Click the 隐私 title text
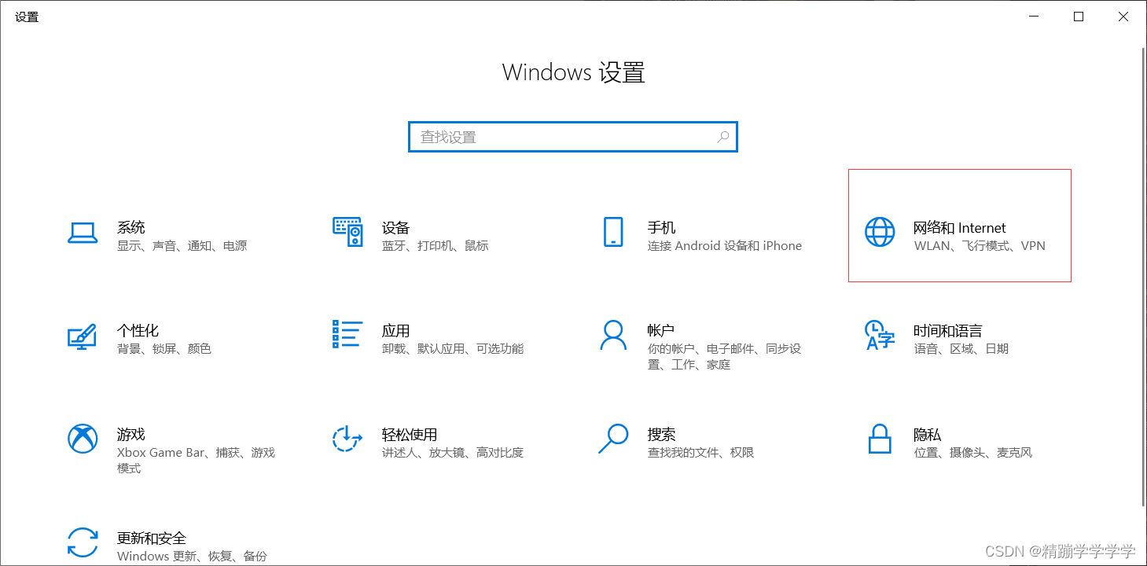 (928, 434)
